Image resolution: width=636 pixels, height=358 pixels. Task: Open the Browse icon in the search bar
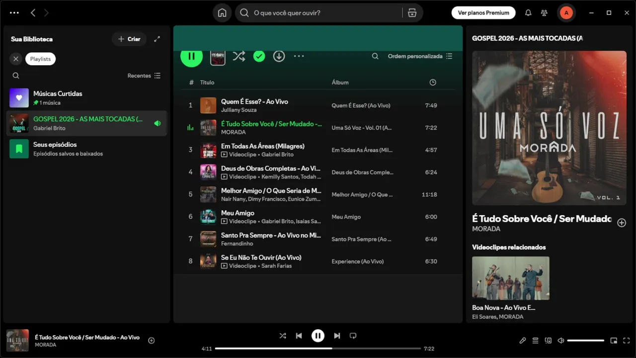(x=412, y=13)
